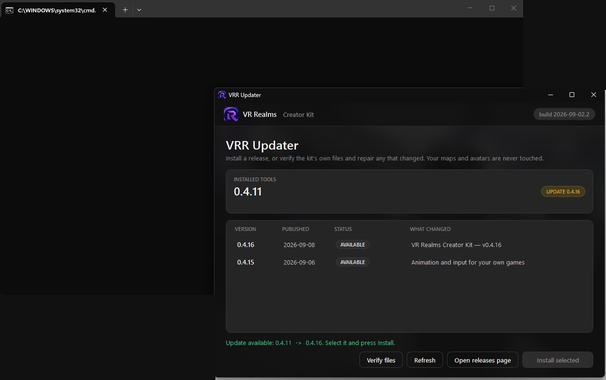The height and width of the screenshot is (380, 606).
Task: Close the VRR Updater window
Action: tap(594, 95)
